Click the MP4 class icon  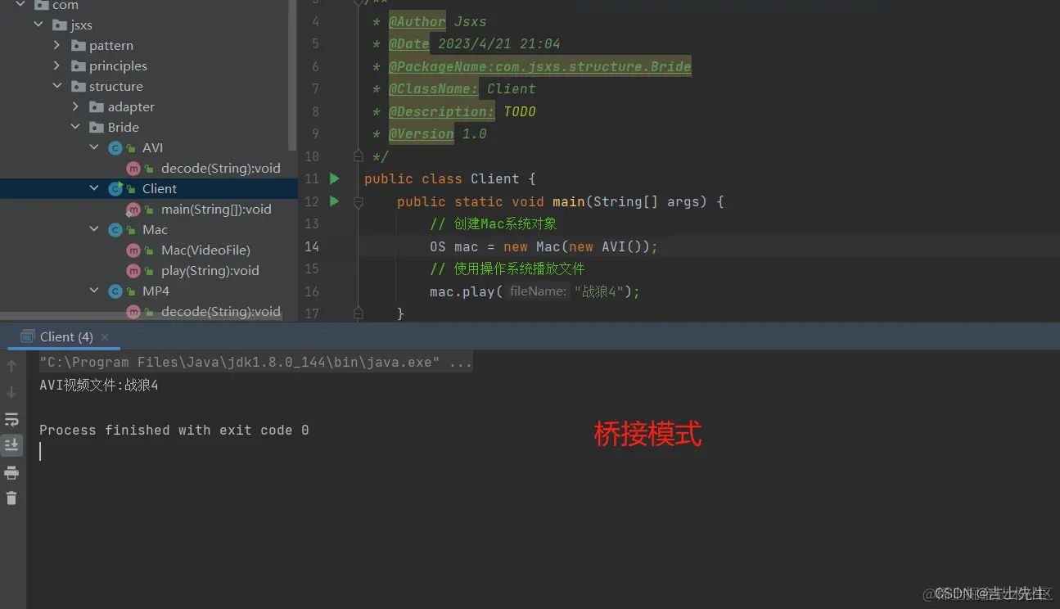tap(115, 291)
